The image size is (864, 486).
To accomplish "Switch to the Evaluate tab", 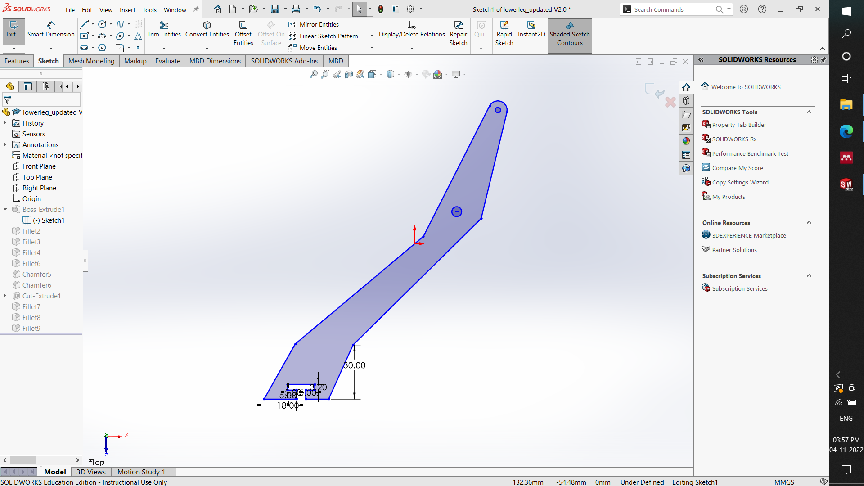I will coord(167,61).
